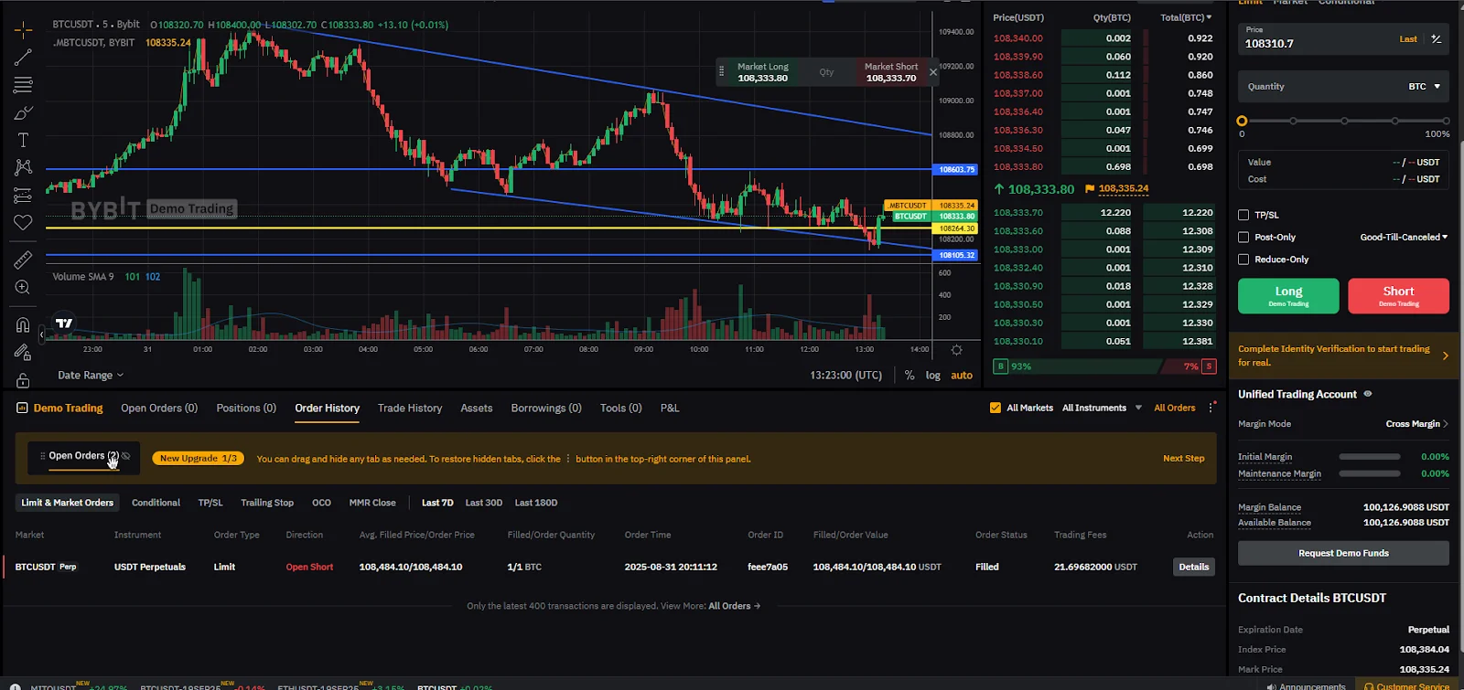
Task: Click the price percent converter icon
Action: pos(1437,39)
